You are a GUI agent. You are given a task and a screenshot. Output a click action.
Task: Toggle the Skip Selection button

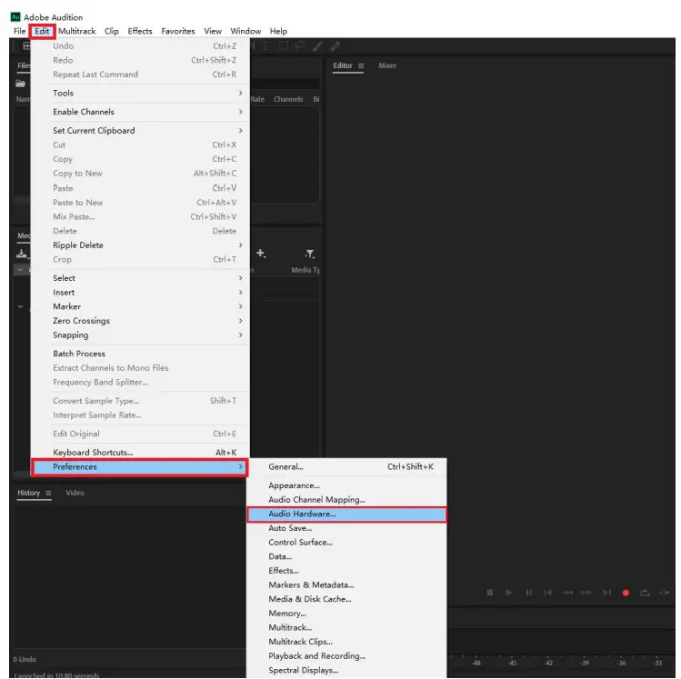[x=664, y=593]
